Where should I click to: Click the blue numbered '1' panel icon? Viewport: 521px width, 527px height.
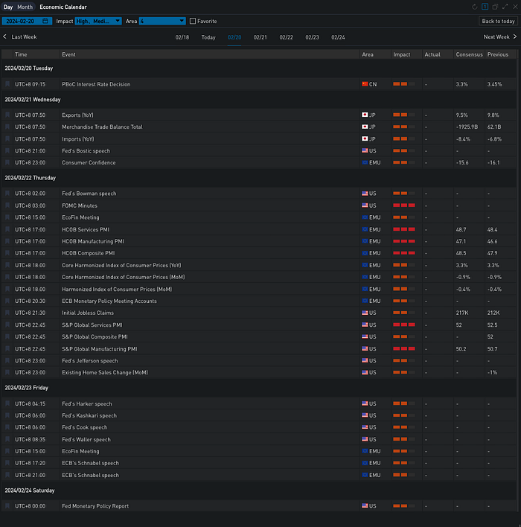point(485,7)
